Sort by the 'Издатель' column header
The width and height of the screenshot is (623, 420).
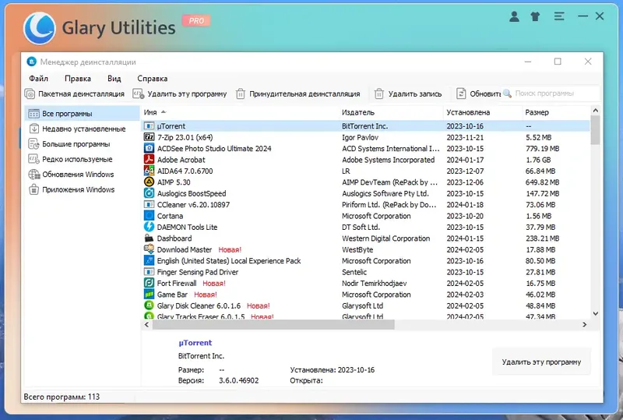point(392,112)
